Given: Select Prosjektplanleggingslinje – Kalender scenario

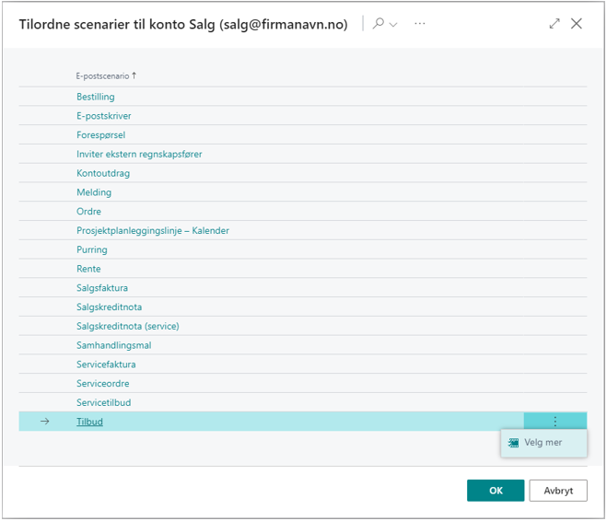Looking at the screenshot, I should tap(153, 231).
